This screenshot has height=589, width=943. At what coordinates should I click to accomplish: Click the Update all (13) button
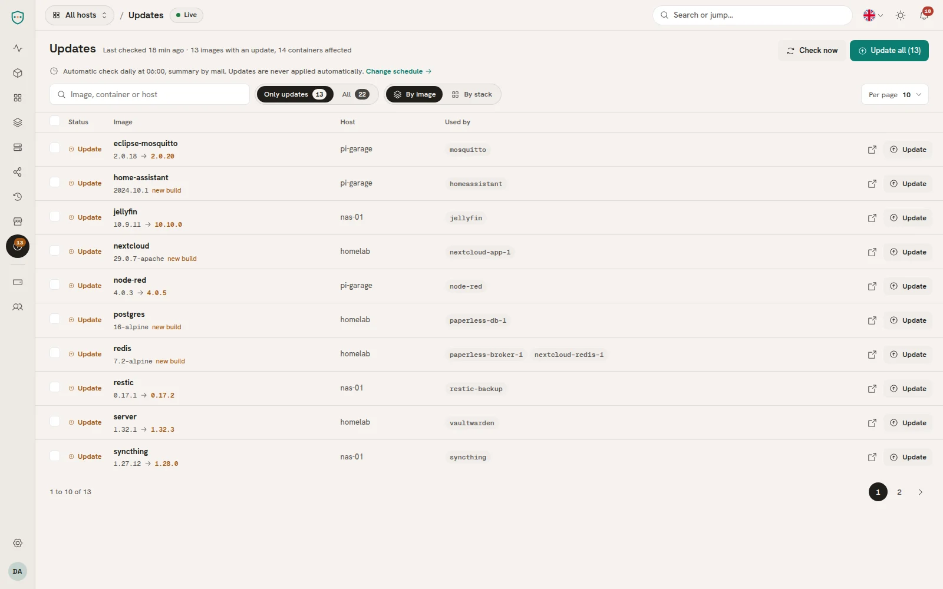click(889, 51)
